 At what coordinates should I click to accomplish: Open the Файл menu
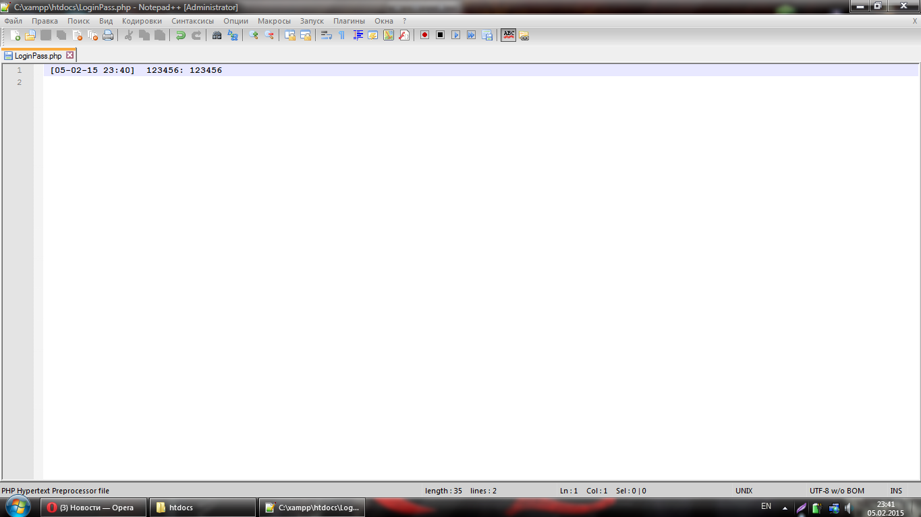[13, 21]
